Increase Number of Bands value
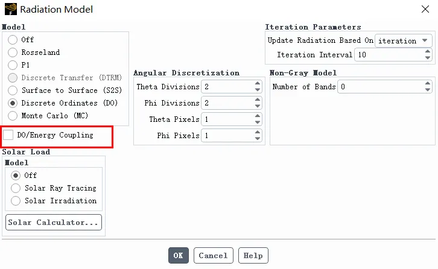The width and height of the screenshot is (438, 269). [x=428, y=84]
